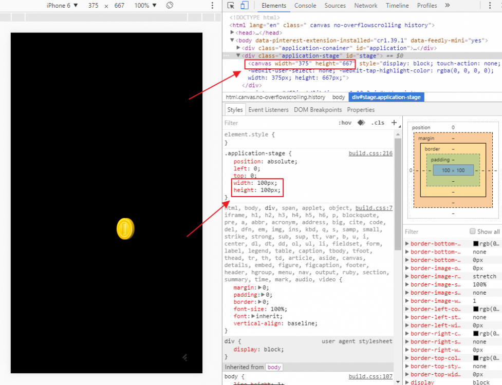Show more DevTools tabs chevron
Viewport: 502px width, 385px height.
448,5
